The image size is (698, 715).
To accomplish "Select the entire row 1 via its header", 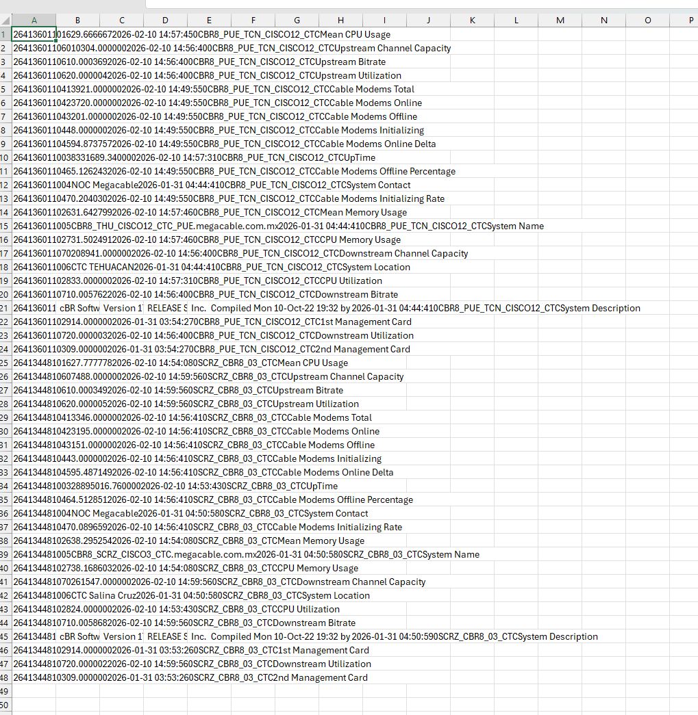I will click(x=5, y=34).
